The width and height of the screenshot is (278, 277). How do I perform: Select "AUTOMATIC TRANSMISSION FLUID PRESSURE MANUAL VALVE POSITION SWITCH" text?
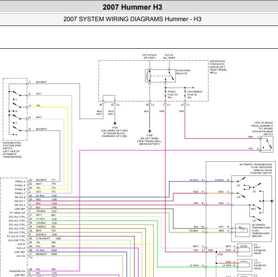click(255, 169)
